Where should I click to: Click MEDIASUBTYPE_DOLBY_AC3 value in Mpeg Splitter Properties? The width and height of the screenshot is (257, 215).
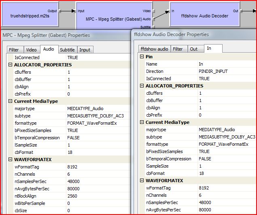point(96,116)
